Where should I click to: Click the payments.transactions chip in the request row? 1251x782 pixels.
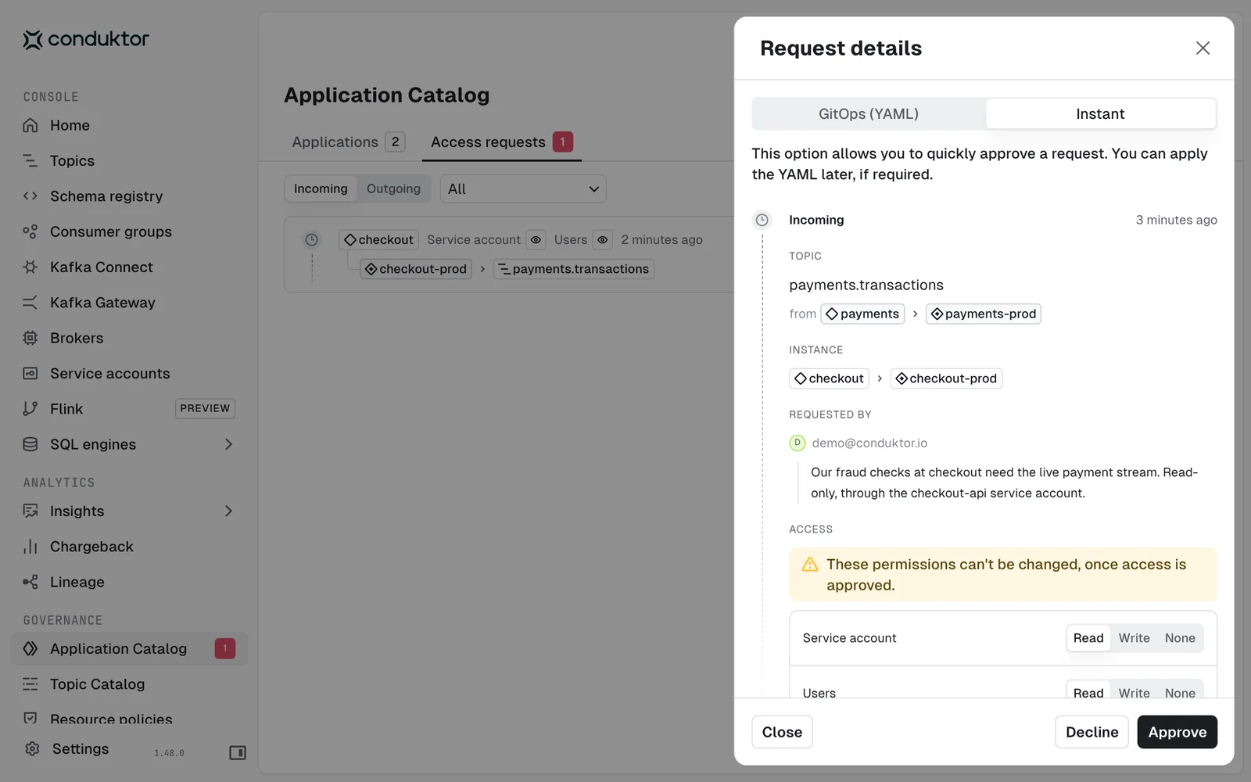pyautogui.click(x=574, y=269)
